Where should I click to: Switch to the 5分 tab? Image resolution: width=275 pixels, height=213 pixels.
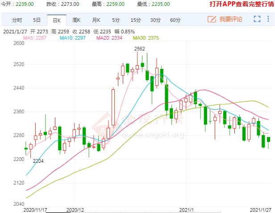116,20
